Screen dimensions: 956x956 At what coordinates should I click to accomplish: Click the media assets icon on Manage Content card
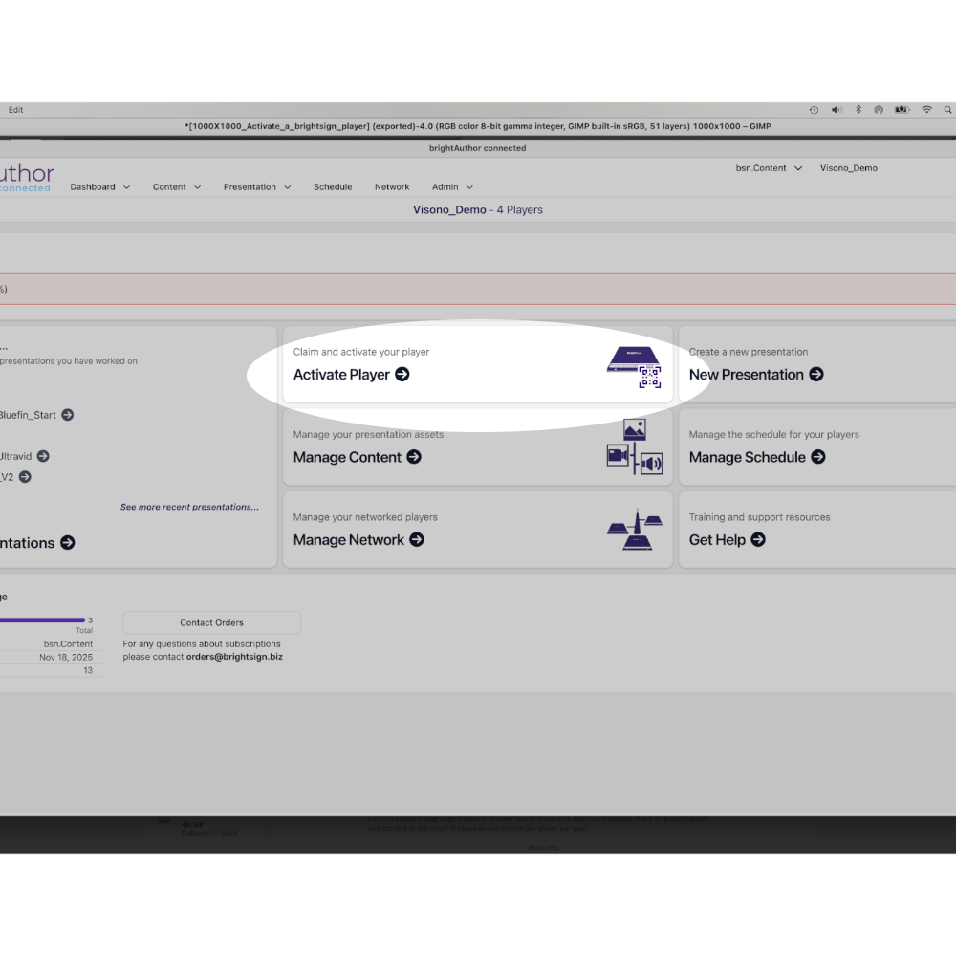(635, 446)
